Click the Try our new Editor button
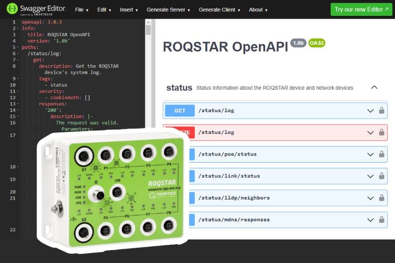This screenshot has height=263, width=395. [x=361, y=9]
